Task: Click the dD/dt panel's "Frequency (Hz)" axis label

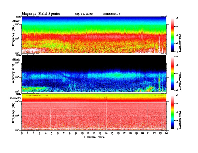Action: point(13,74)
